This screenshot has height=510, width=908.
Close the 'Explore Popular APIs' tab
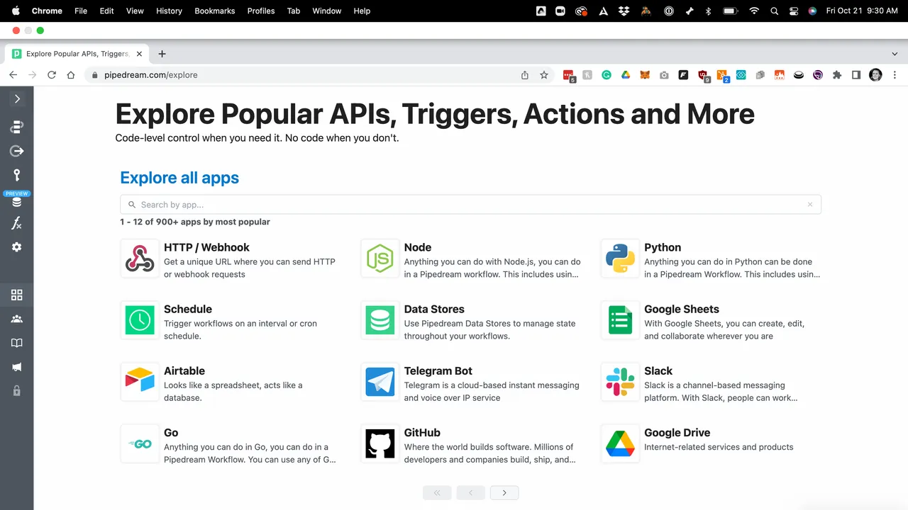tap(139, 54)
